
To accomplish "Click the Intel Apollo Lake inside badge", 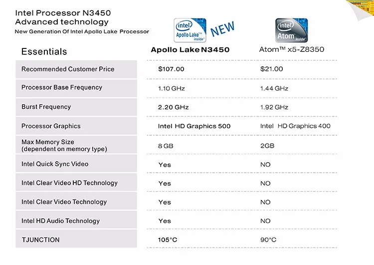I will pyautogui.click(x=190, y=30).
